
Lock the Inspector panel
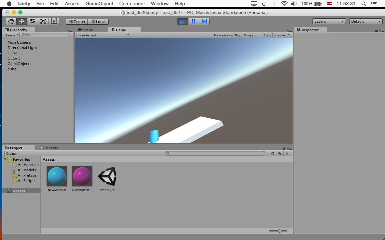[376, 30]
